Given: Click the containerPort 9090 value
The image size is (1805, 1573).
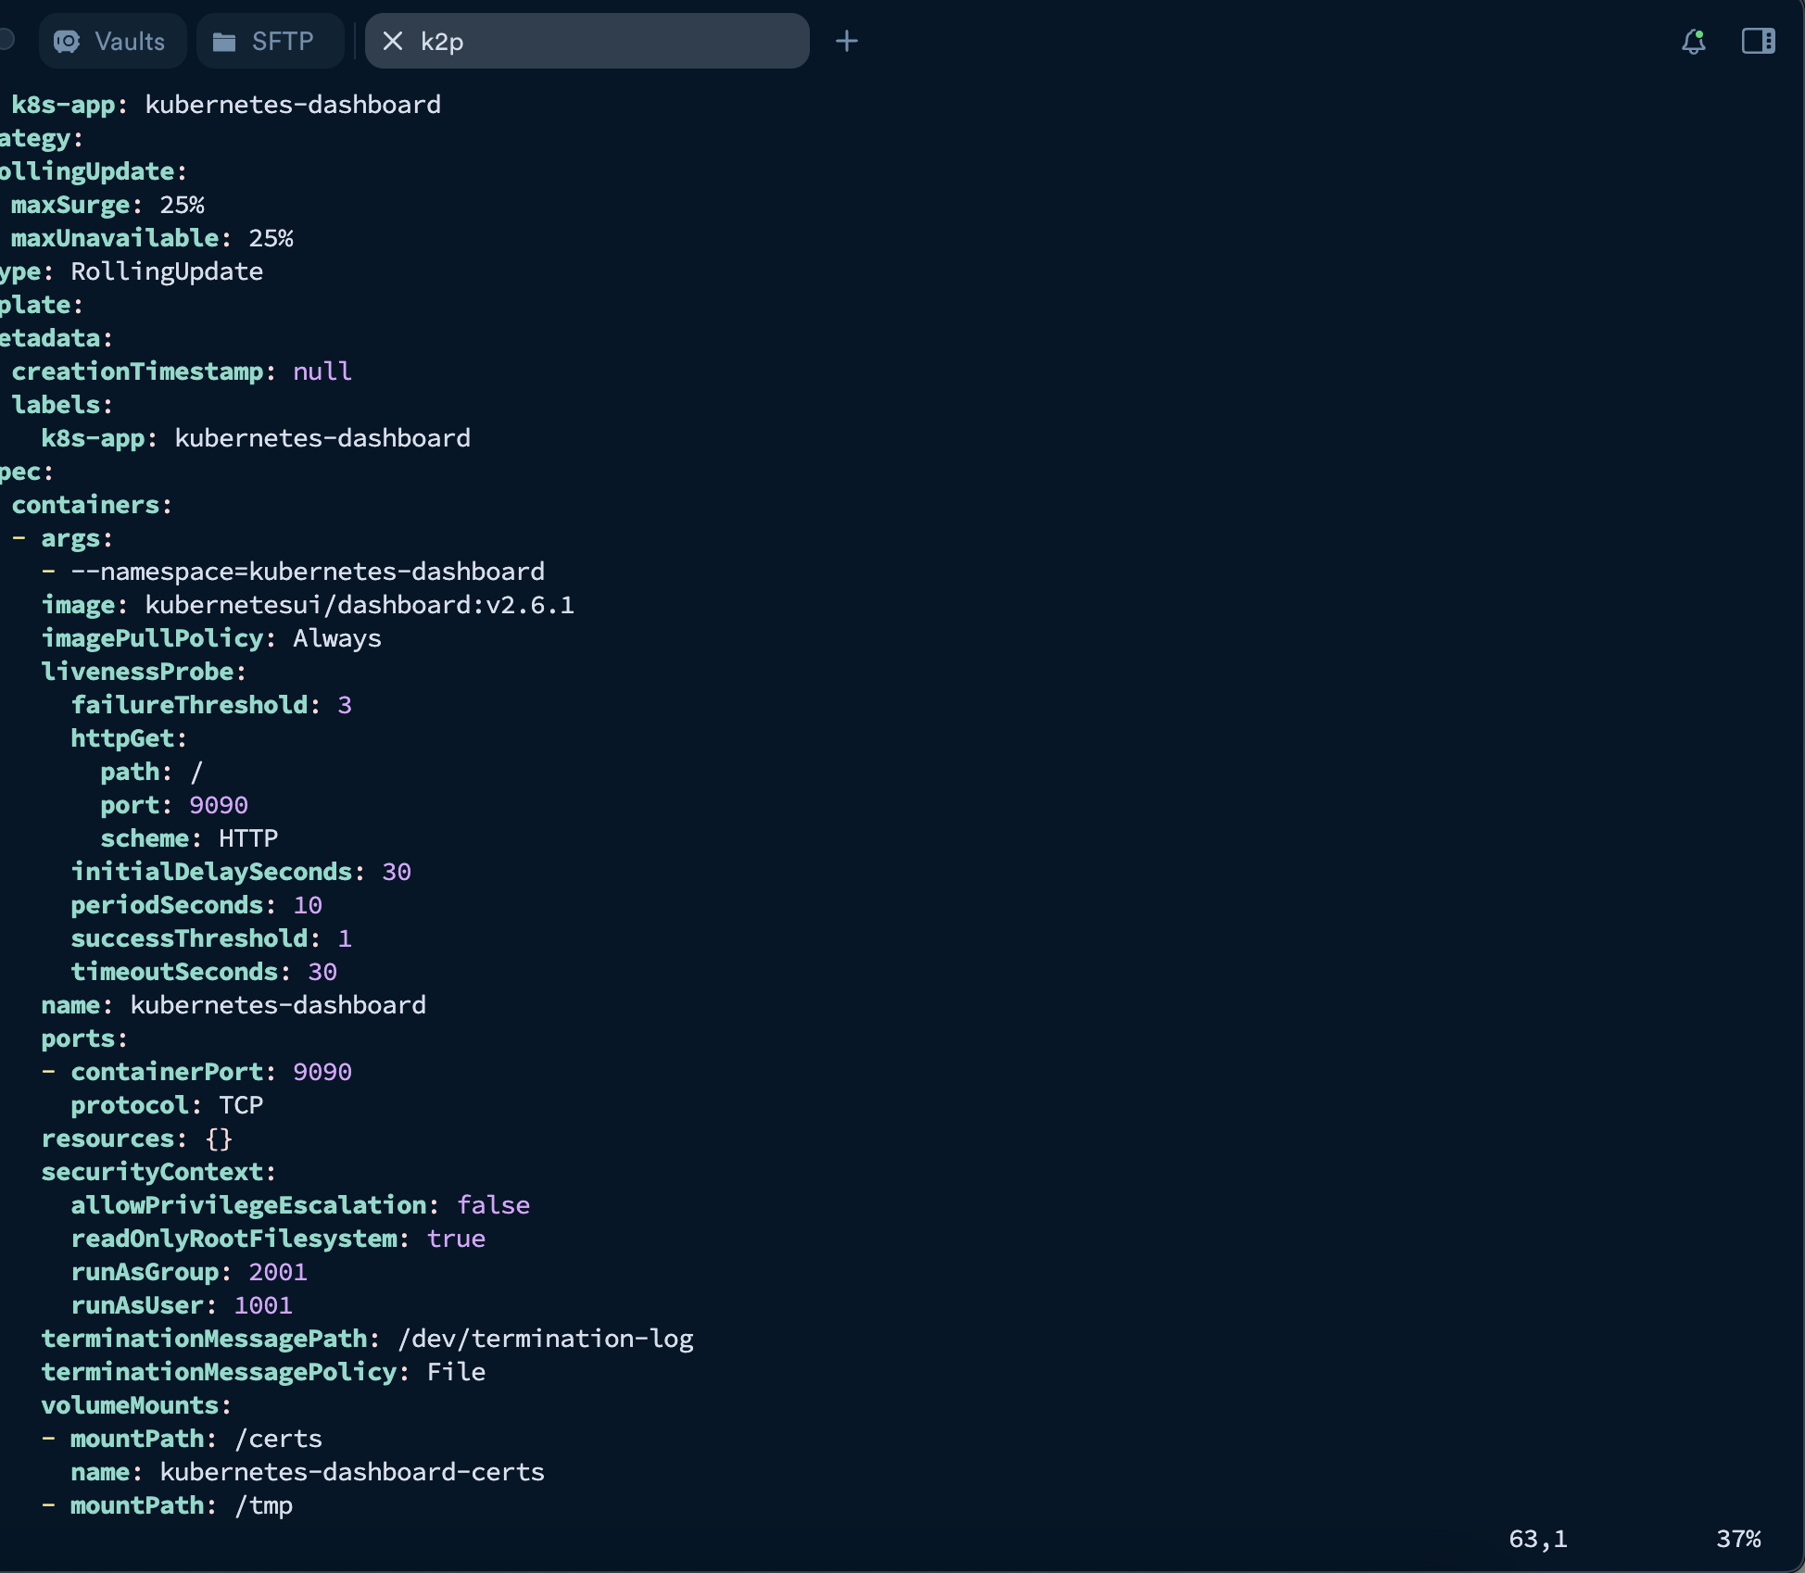Looking at the screenshot, I should [322, 1072].
